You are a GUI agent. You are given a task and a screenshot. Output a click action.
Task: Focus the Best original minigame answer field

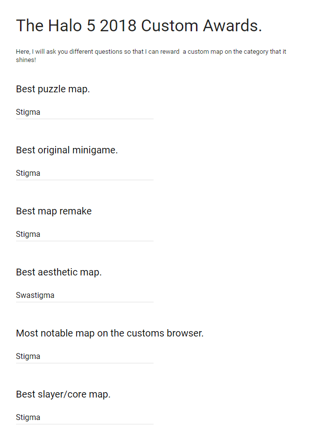coord(84,173)
